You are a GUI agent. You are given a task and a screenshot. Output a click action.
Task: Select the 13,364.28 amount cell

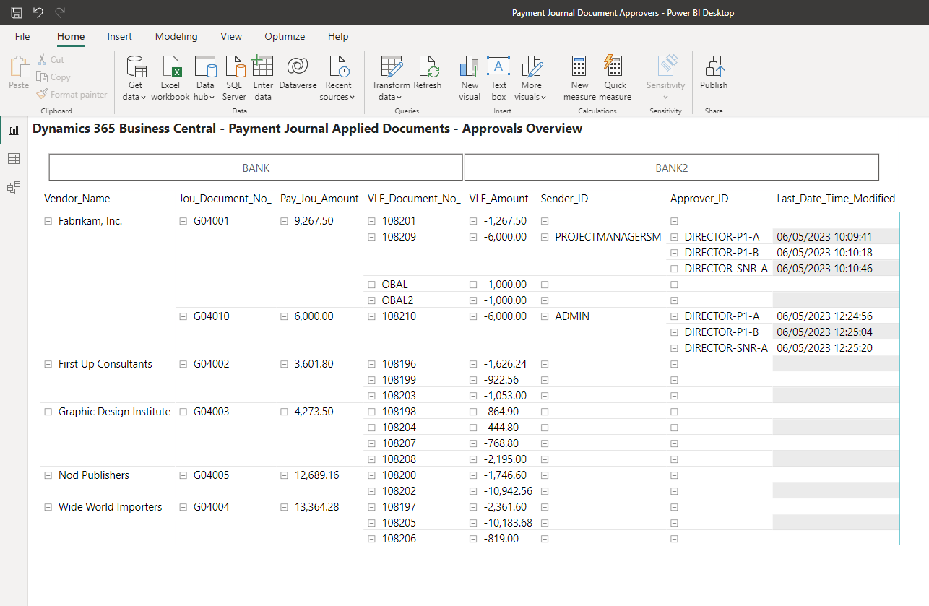(x=316, y=507)
